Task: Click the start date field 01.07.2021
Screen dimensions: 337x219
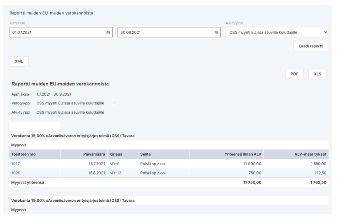Action: 61,32
